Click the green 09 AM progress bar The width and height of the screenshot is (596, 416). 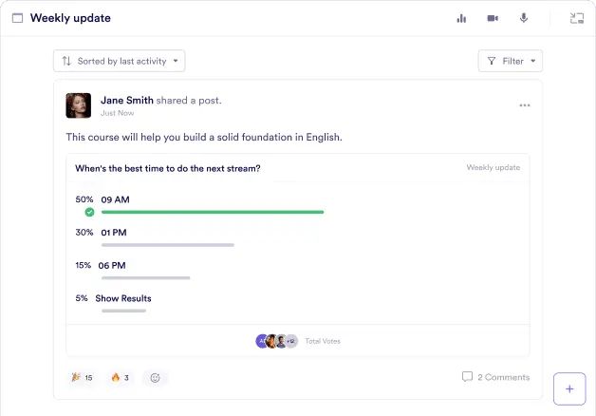[x=213, y=212]
